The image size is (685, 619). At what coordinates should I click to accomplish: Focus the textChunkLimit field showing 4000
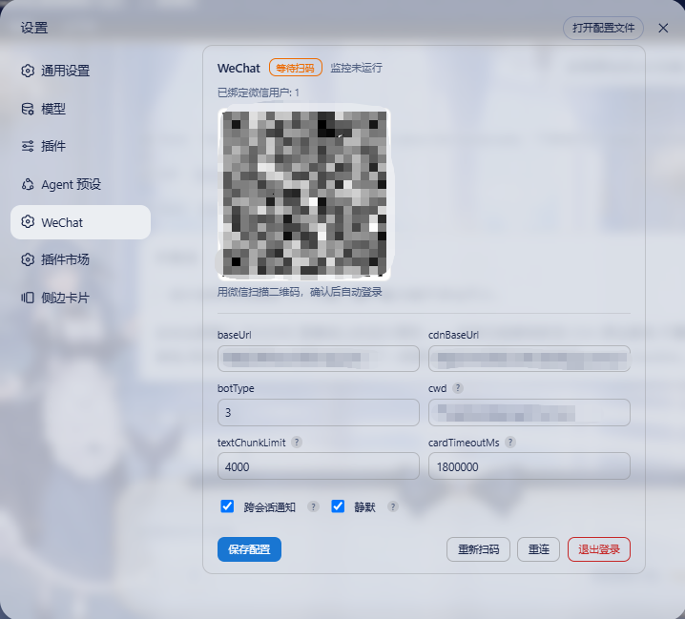coord(319,466)
